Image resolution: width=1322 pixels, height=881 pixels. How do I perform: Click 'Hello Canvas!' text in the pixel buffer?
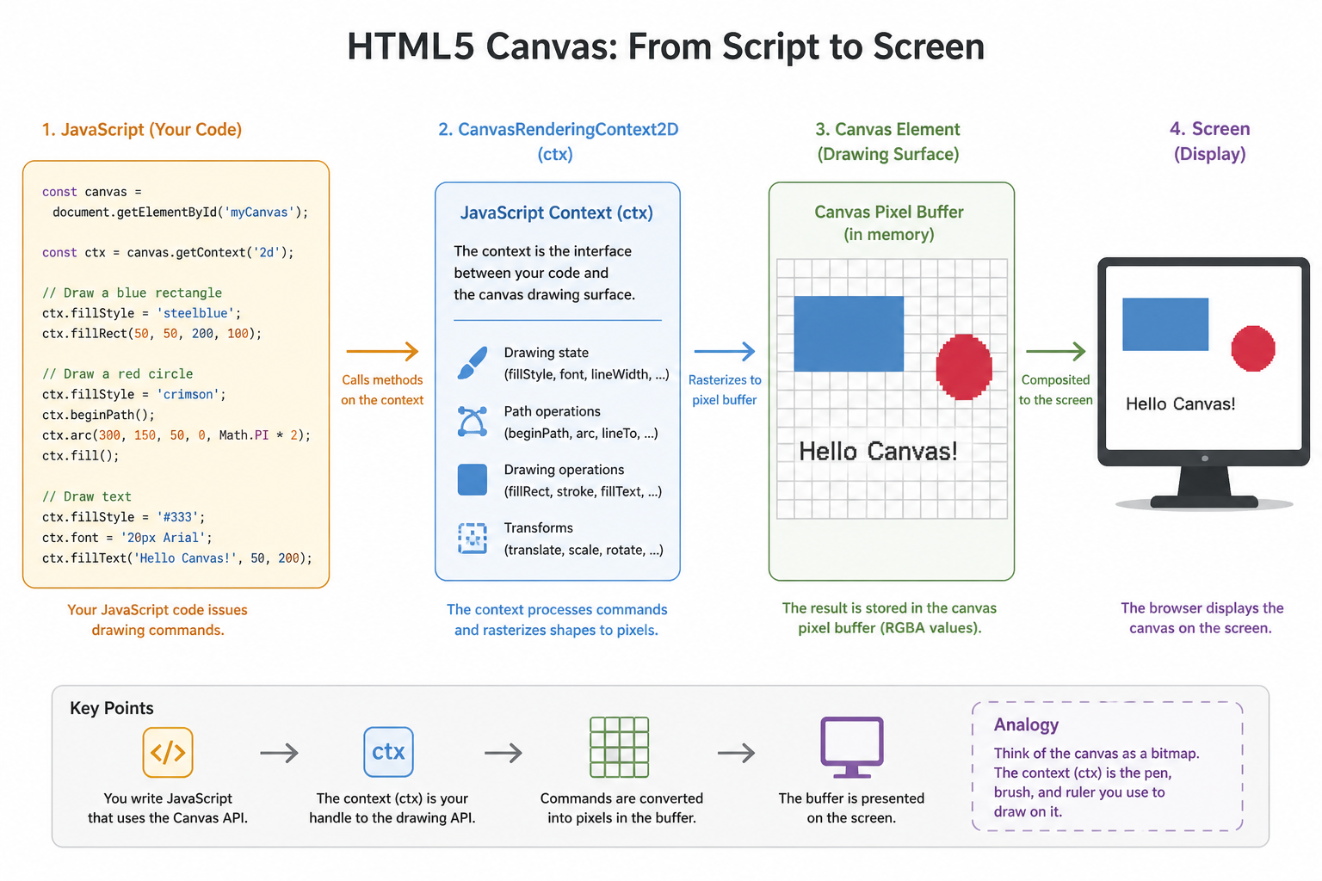pyautogui.click(x=878, y=452)
